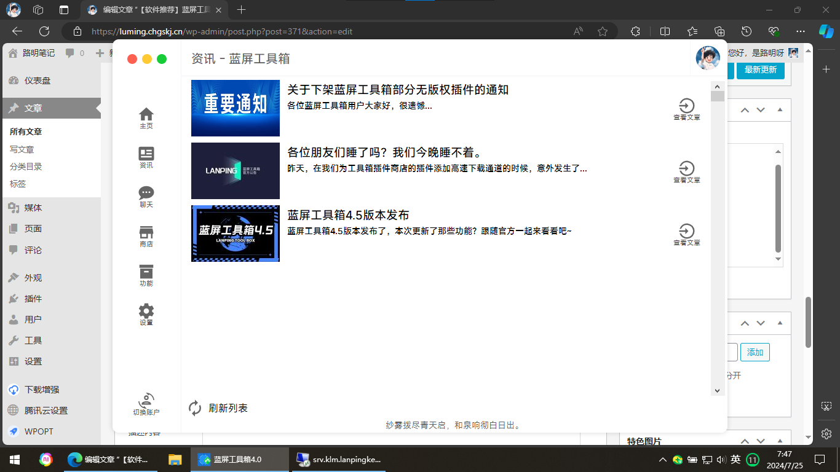Move 特色图片 panel up with chevron
Image resolution: width=840 pixels, height=472 pixels.
(x=745, y=442)
